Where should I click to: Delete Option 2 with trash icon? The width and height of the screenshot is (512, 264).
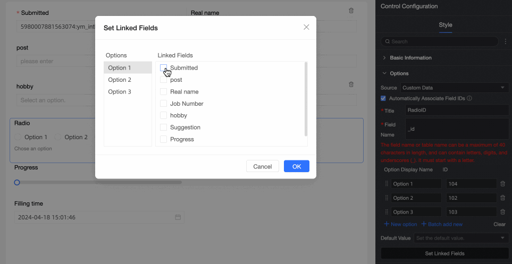point(502,198)
